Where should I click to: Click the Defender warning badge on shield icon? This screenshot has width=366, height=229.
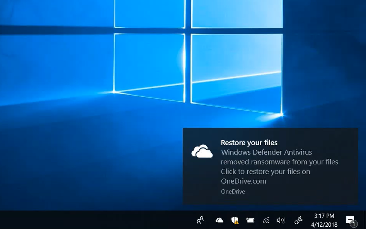(237, 222)
